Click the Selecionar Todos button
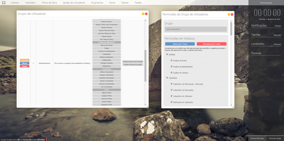The height and width of the screenshot is (141, 284). pyautogui.click(x=180, y=44)
